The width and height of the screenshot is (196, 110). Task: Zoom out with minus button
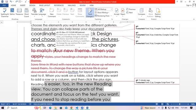coord(171,104)
